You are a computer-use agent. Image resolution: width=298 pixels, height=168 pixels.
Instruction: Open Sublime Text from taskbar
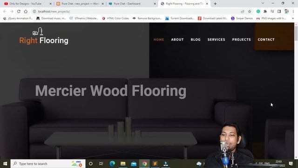(x=155, y=164)
